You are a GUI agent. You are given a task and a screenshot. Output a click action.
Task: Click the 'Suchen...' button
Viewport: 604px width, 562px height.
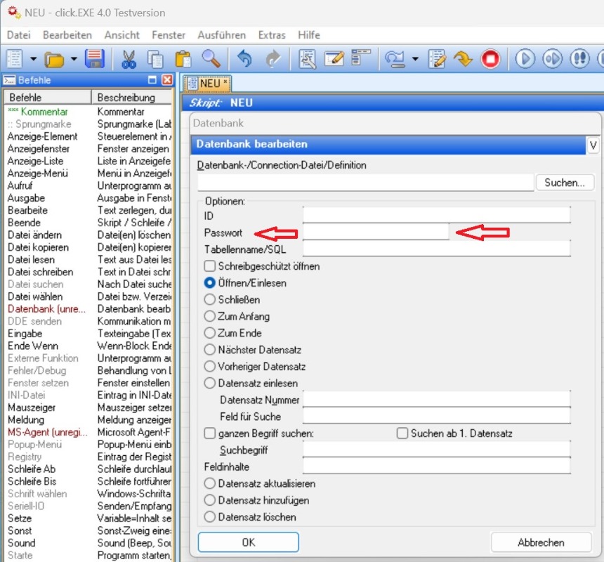pyautogui.click(x=564, y=183)
